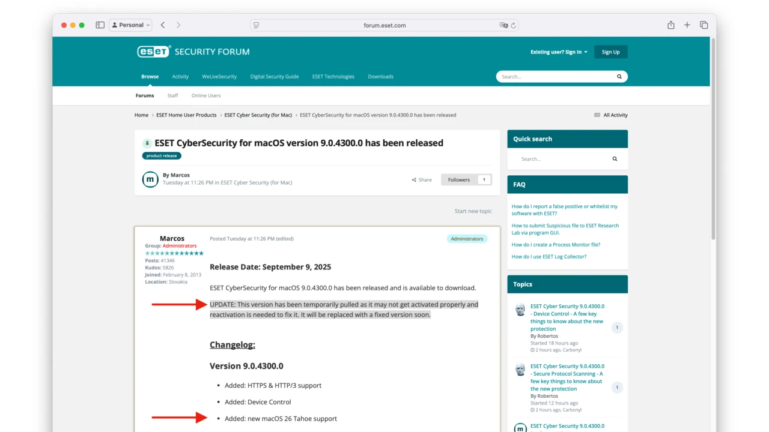Viewport: 769px width, 432px height.
Task: Click the search magnifier in the main navigation bar
Action: [x=619, y=76]
